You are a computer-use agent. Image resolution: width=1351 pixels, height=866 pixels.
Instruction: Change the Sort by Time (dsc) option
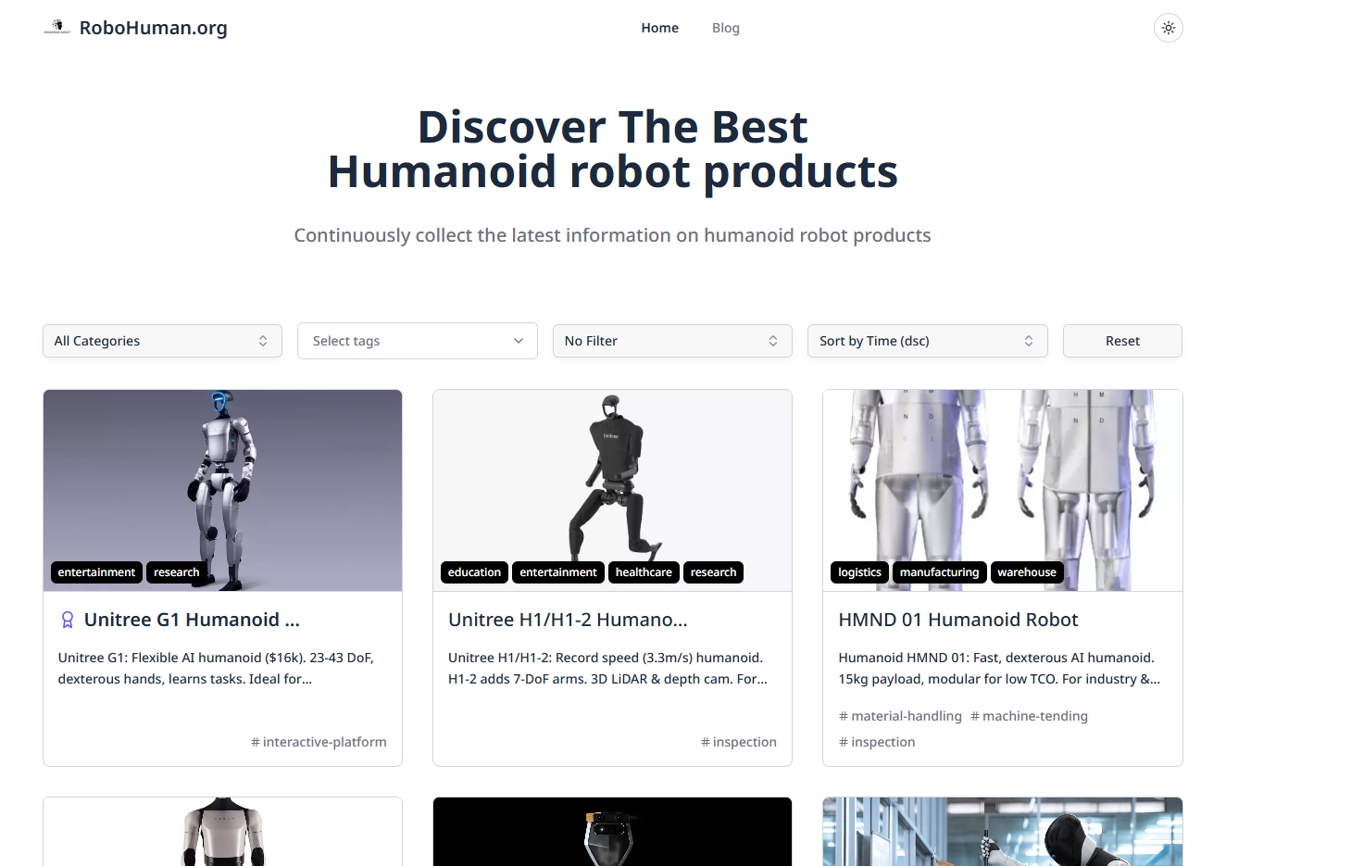click(x=927, y=341)
